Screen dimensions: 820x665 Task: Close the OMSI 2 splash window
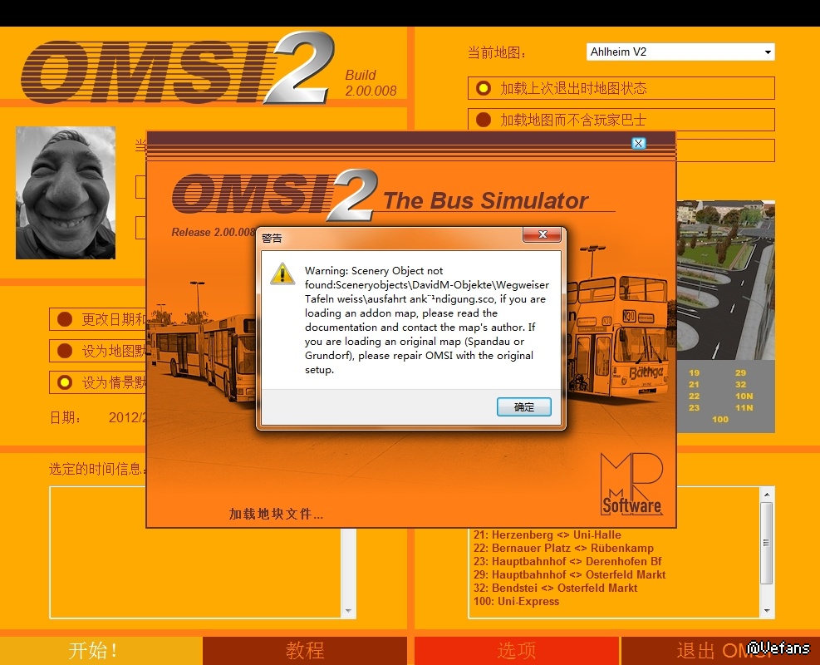tap(639, 143)
